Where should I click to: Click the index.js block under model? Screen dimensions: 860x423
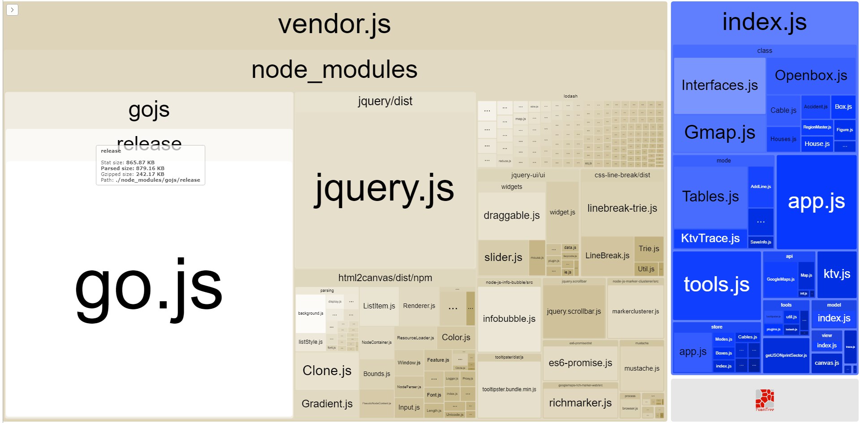[834, 318]
